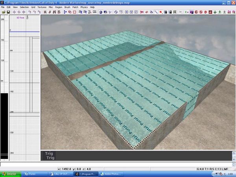Viewport: 236px width, 177px height.
Task: Click the second Trig texture thumbnail
Action: tap(50, 158)
